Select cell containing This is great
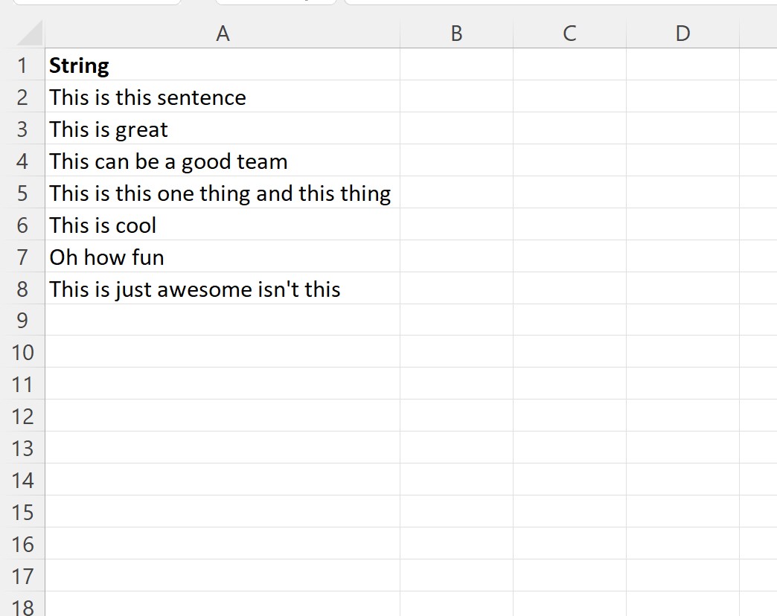 point(223,128)
